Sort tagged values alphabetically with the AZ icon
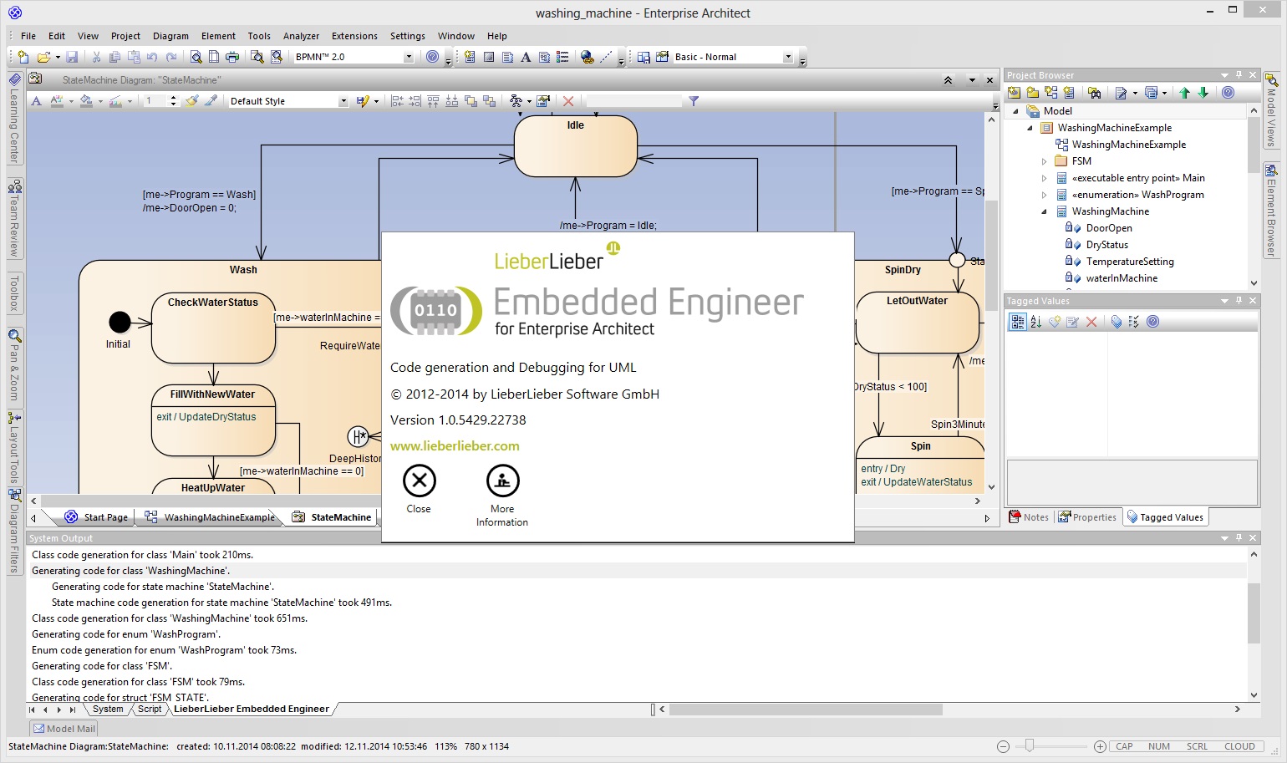 click(x=1035, y=322)
